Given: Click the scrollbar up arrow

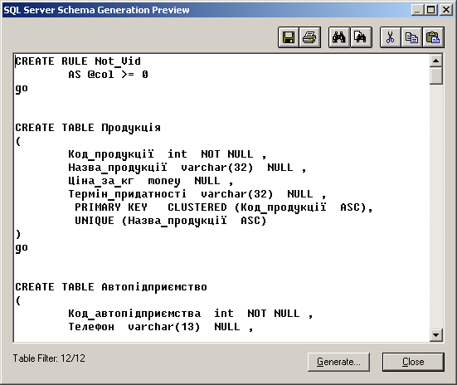Looking at the screenshot, I should tap(436, 61).
